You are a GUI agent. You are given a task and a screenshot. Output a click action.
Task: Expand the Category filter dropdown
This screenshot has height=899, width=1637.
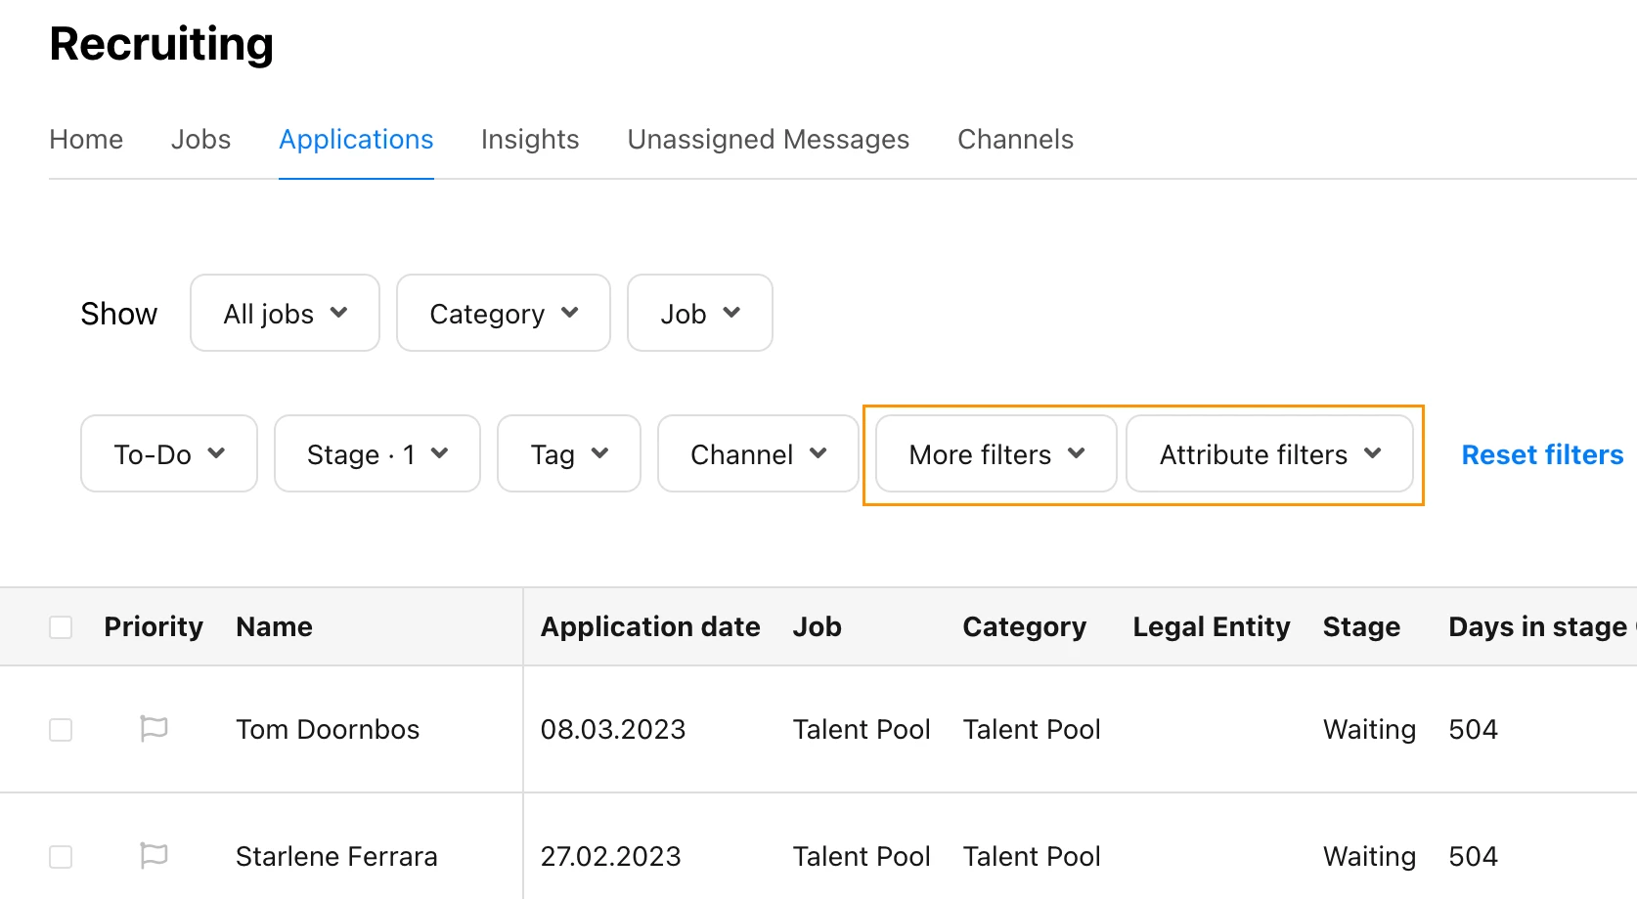click(504, 313)
